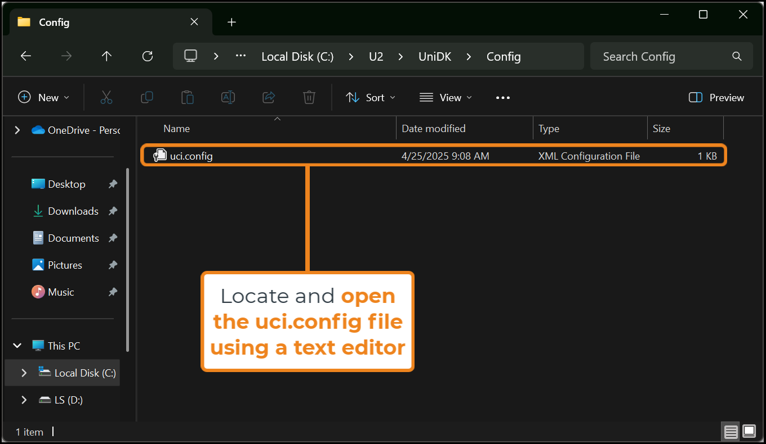Click the 1 KB size cell
Screen dimensions: 766x444
[x=707, y=156]
